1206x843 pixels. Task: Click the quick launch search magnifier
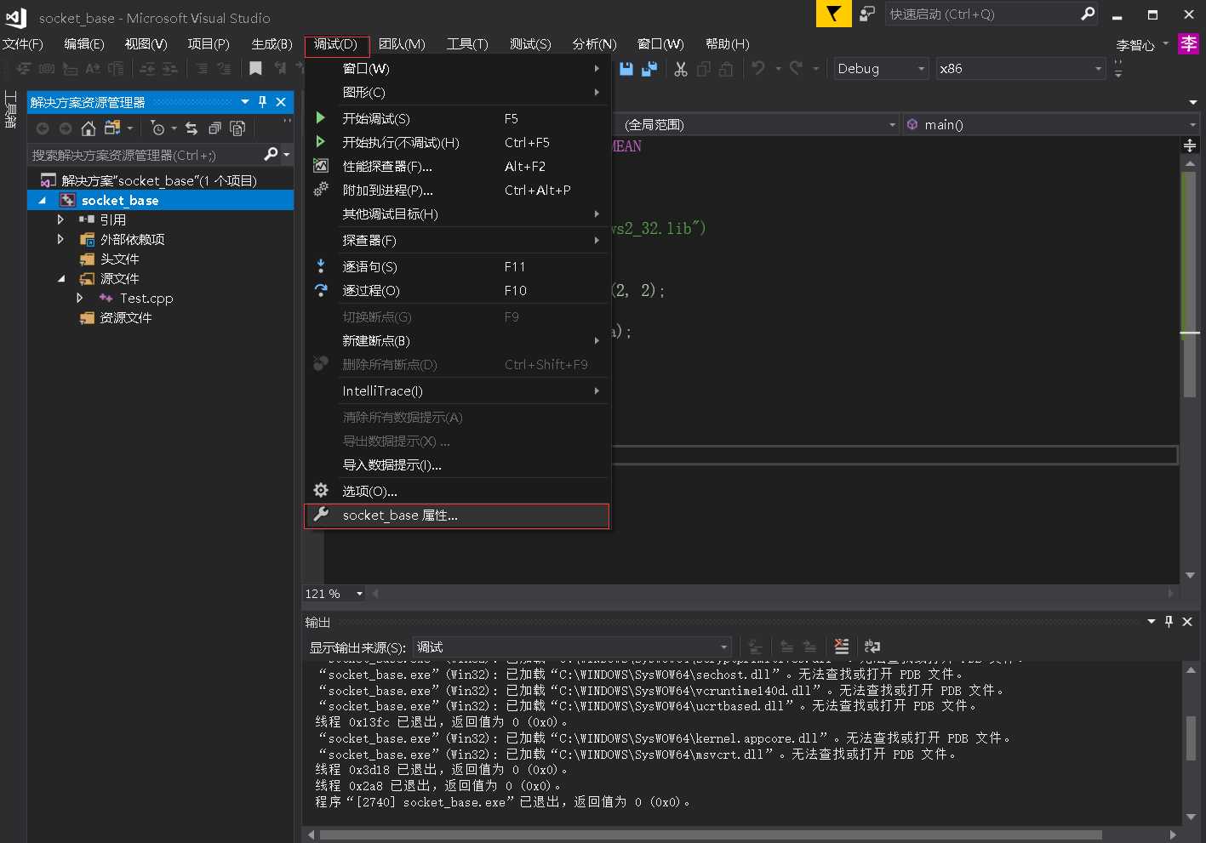point(1088,14)
